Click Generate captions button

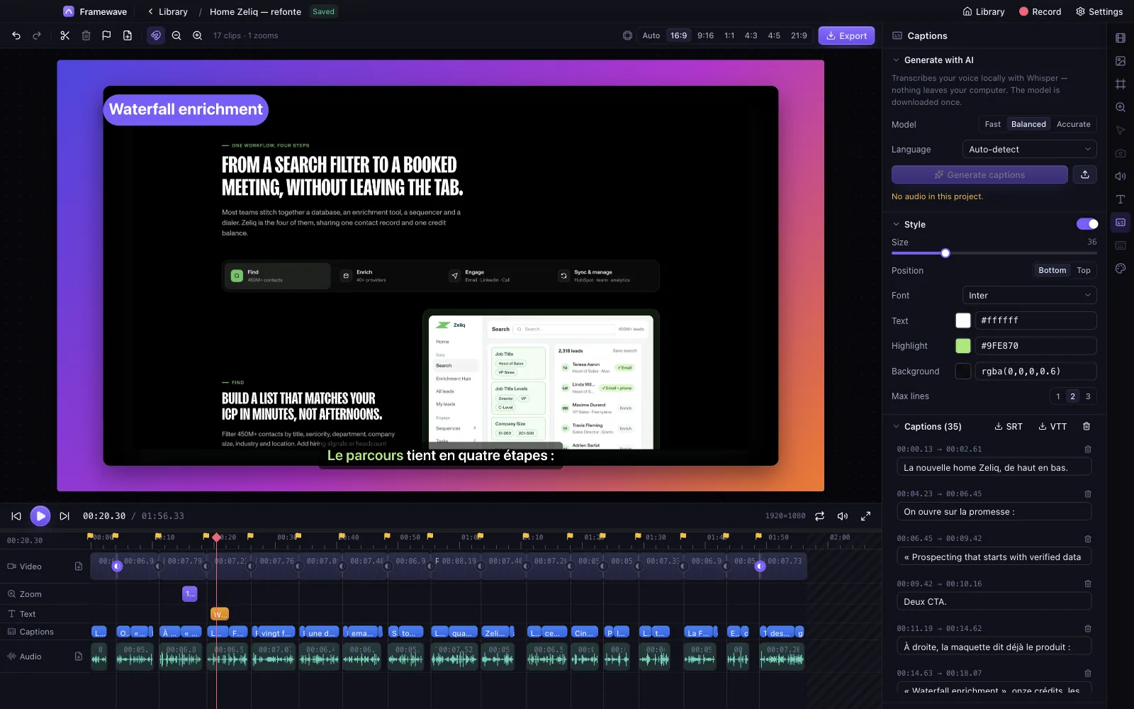pos(979,174)
